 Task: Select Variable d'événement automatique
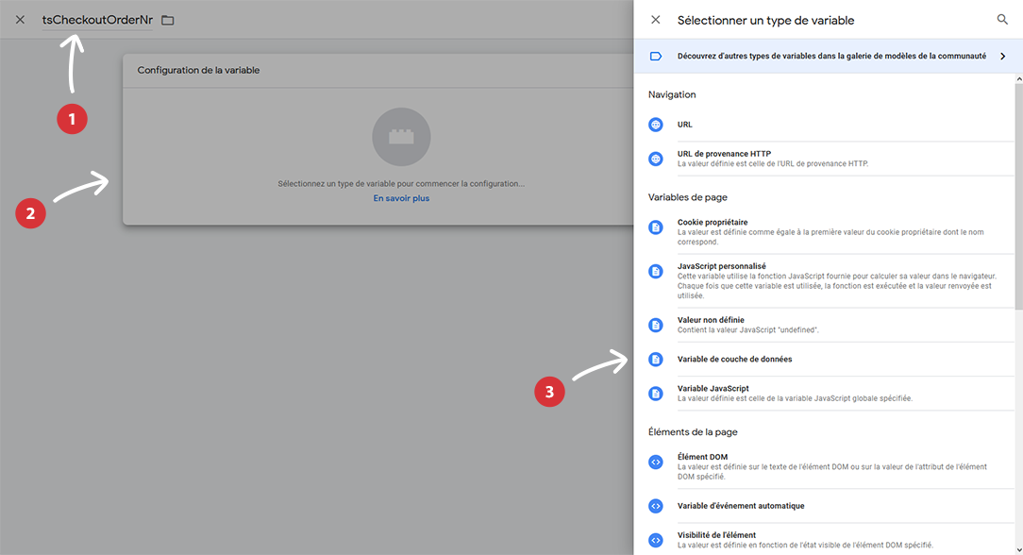831,506
